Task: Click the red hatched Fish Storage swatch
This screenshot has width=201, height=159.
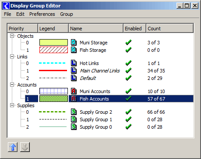Action: coord(53,50)
